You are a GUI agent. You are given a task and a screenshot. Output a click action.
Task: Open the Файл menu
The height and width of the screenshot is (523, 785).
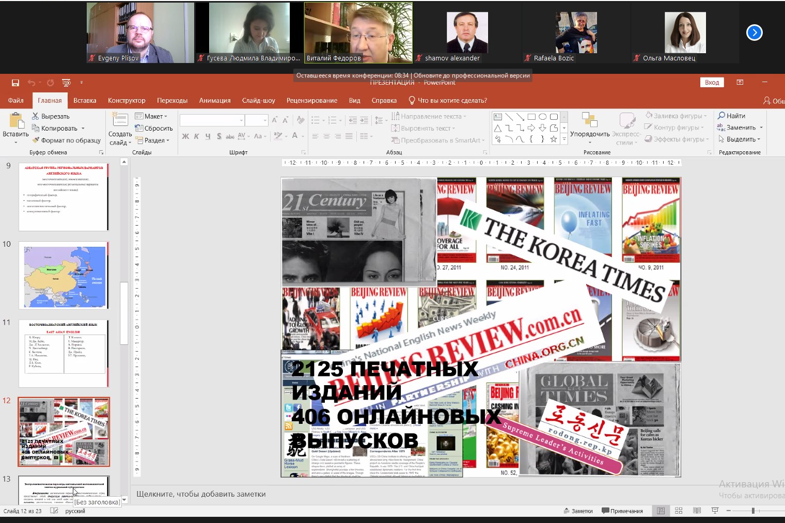[15, 100]
